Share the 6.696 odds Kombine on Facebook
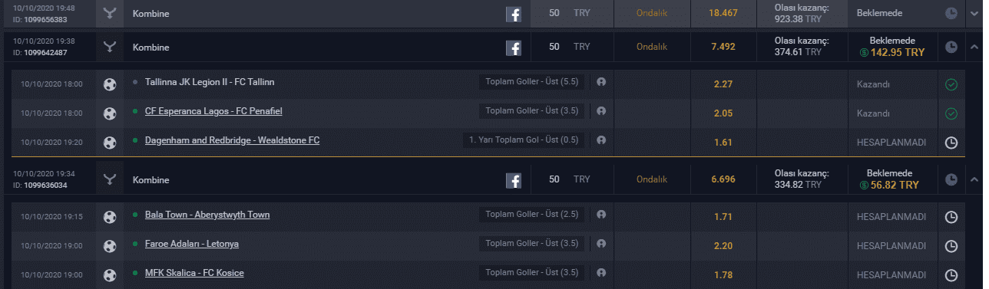The height and width of the screenshot is (289, 989). 513,180
